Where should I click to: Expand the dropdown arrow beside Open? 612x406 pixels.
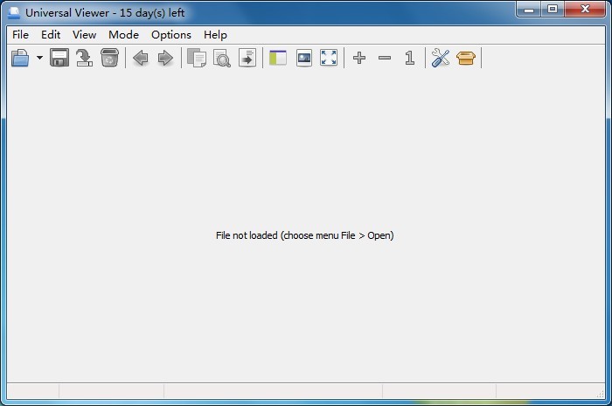pyautogui.click(x=39, y=59)
